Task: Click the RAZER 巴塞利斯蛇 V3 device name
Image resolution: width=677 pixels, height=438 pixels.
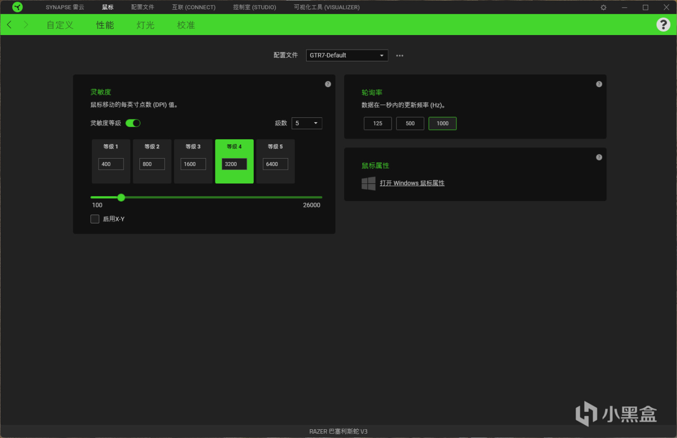Action: pyautogui.click(x=338, y=432)
